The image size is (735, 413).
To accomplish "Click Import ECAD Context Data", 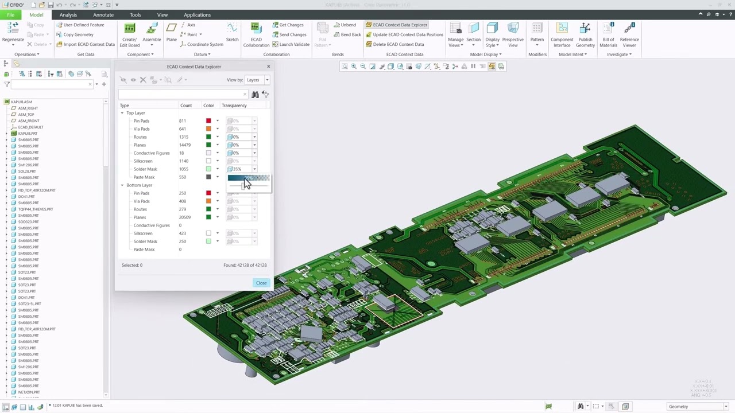I will [x=85, y=44].
